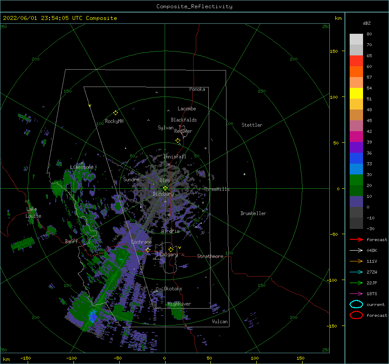Click the Sundre town label
Screen dimensions: 389x364
click(131, 179)
